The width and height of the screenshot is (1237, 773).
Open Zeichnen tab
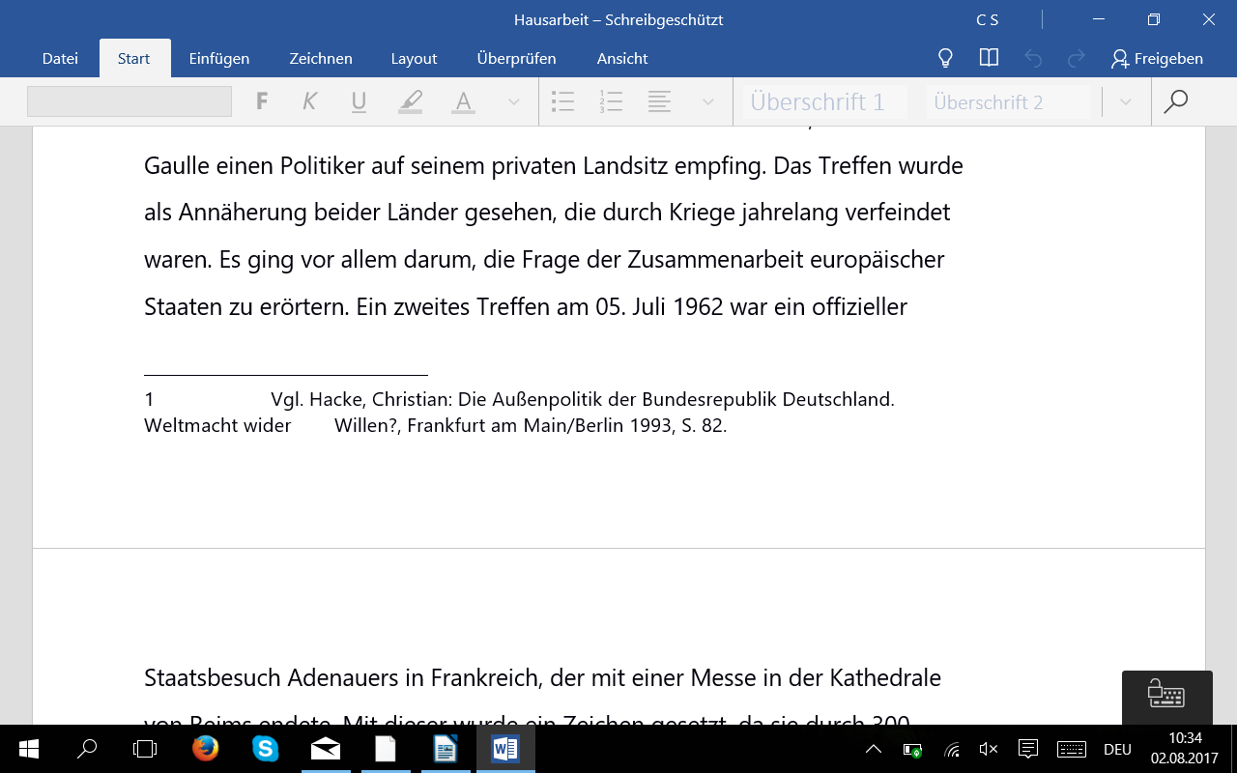click(x=321, y=58)
